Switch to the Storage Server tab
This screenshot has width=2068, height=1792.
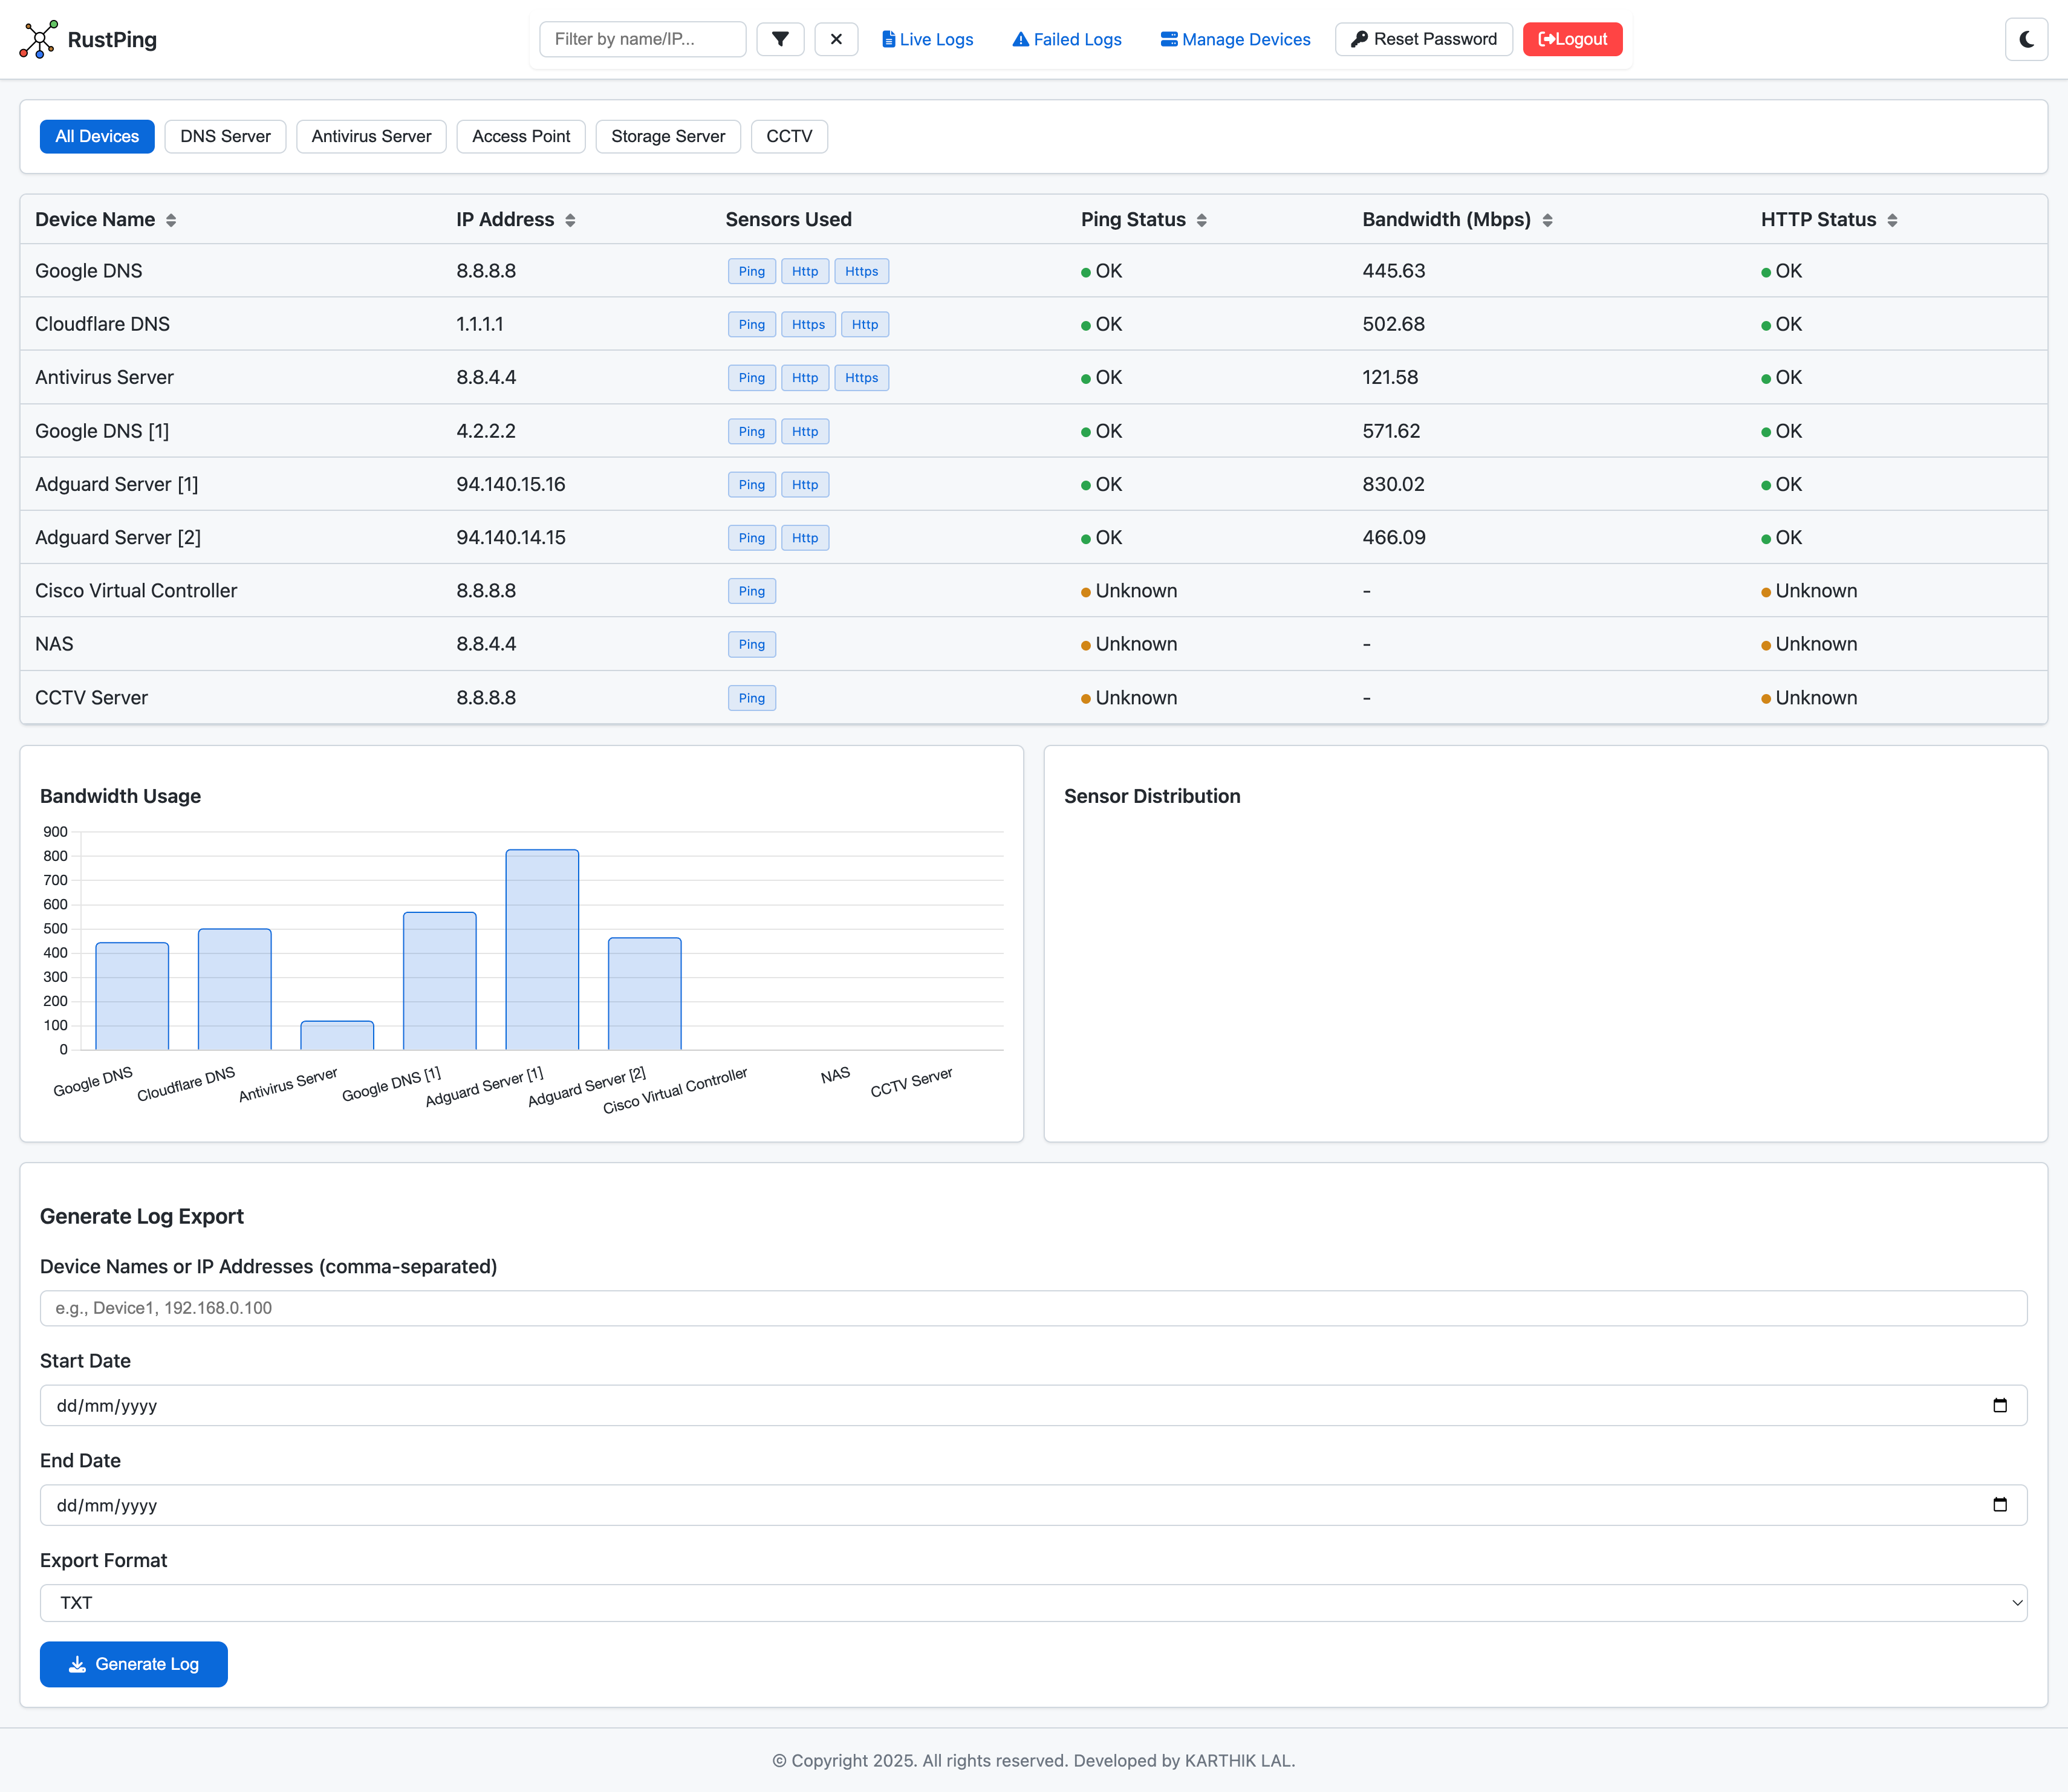click(668, 136)
